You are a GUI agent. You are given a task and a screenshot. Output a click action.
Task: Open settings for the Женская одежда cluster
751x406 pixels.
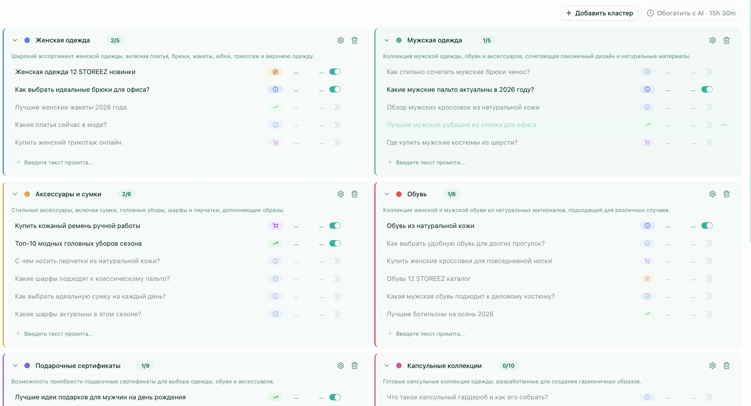tap(340, 40)
